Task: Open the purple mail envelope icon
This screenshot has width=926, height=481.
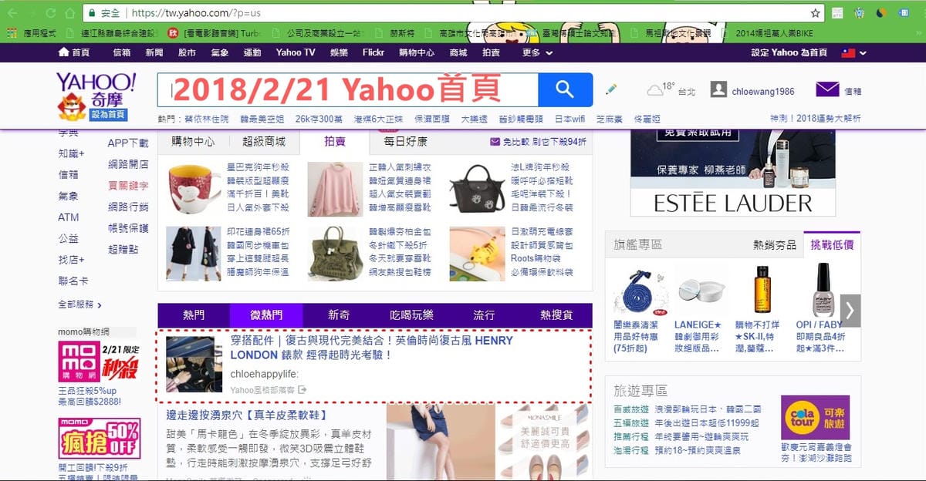Action: (x=827, y=90)
